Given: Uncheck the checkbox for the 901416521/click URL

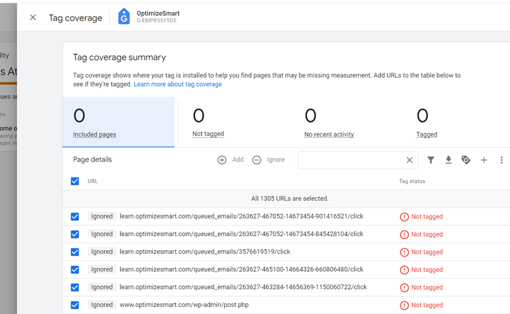Looking at the screenshot, I should [75, 216].
